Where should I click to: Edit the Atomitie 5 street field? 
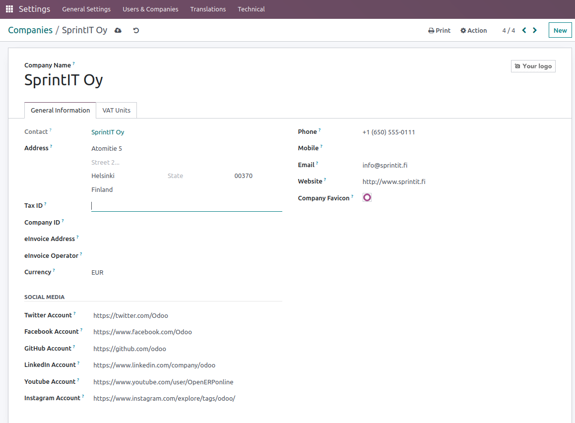[x=186, y=148]
